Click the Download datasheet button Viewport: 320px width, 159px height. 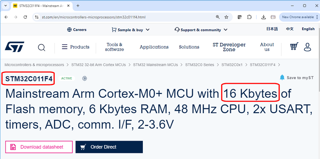[x=39, y=147]
